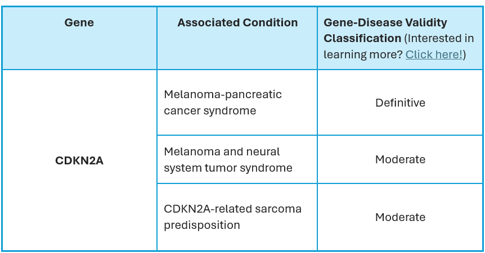
Task: Select the "Definitive" classification cell
Action: click(x=400, y=103)
